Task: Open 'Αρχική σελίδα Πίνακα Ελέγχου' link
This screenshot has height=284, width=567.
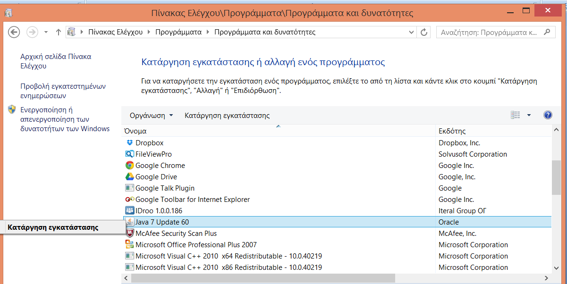Action: click(56, 61)
